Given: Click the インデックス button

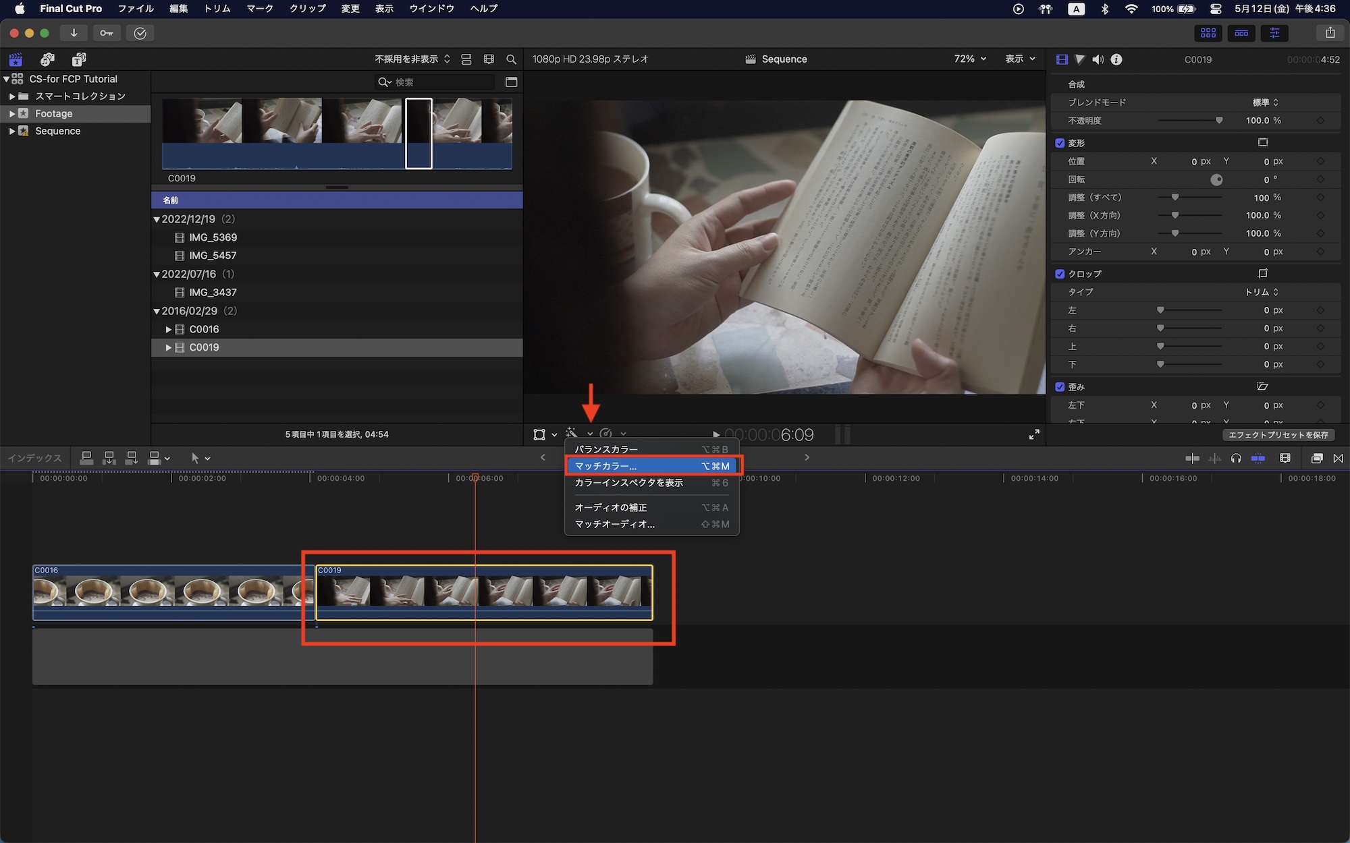Looking at the screenshot, I should click(x=34, y=458).
